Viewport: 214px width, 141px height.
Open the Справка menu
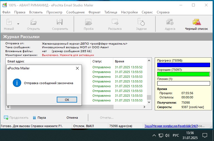click(163, 12)
